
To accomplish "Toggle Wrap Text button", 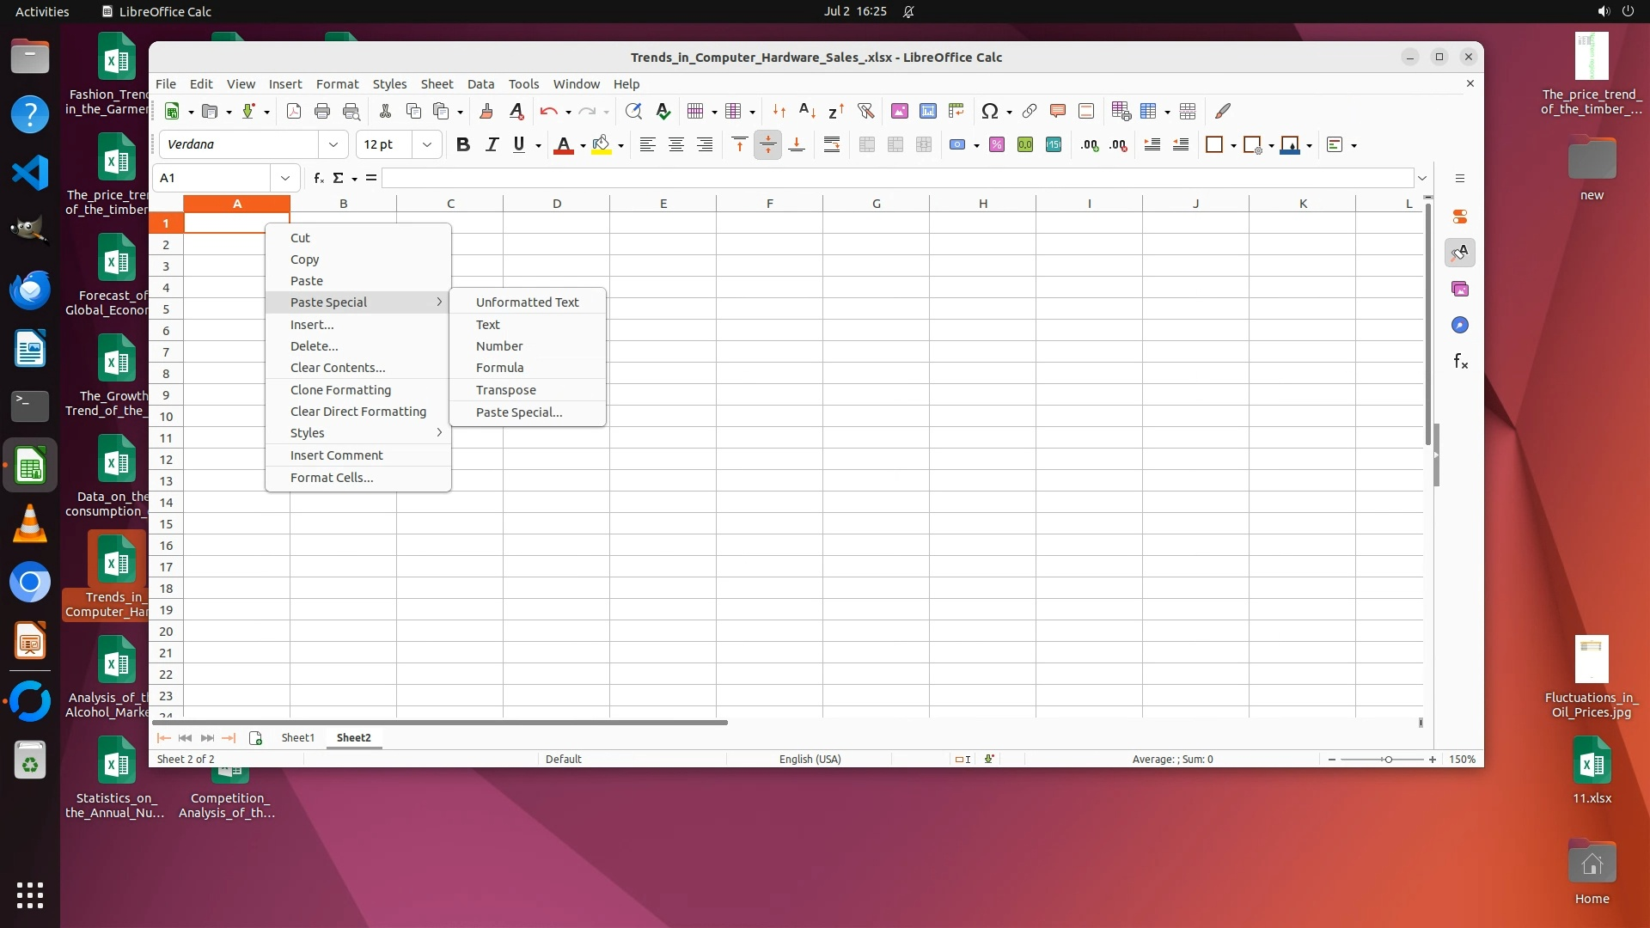I will (831, 144).
